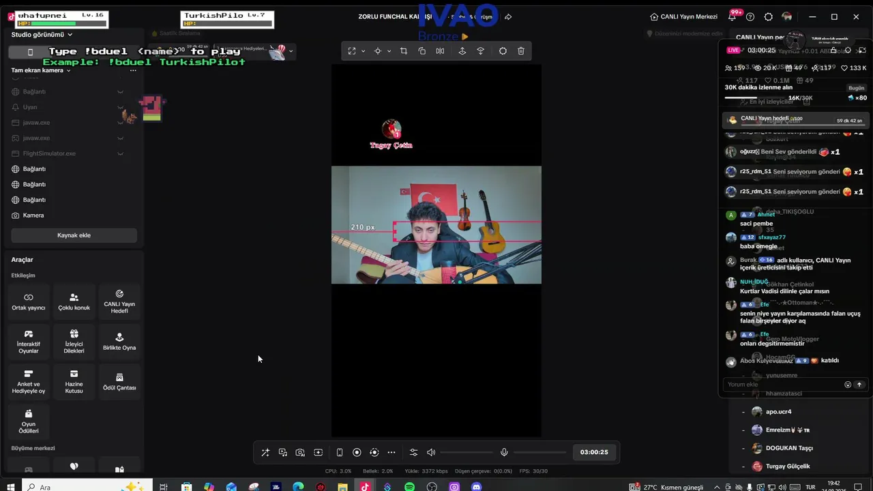Open the profile avatar in the title bar

click(787, 16)
